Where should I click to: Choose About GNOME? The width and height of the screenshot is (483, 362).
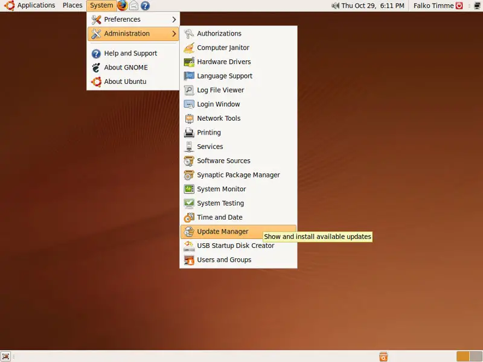[x=133, y=68]
